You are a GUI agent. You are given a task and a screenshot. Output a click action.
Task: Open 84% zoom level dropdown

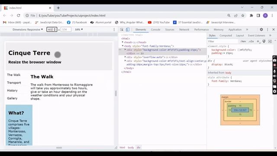pyautogui.click(x=79, y=29)
